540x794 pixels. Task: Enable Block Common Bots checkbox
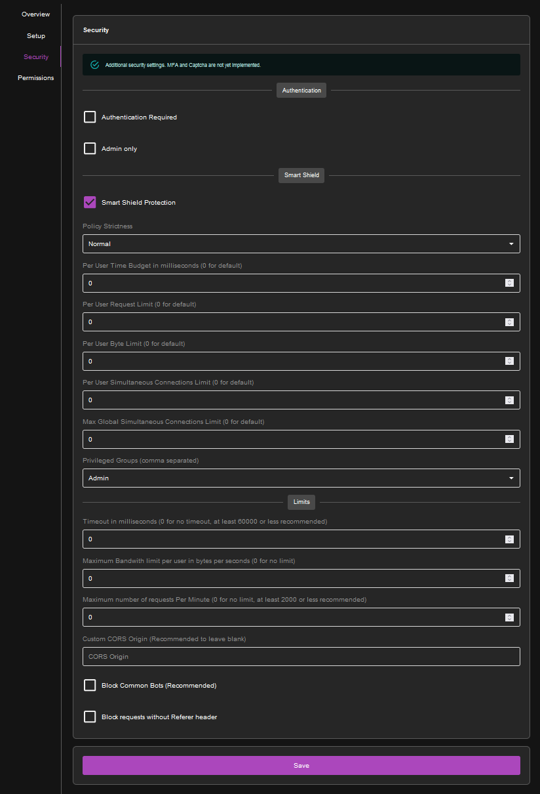90,685
